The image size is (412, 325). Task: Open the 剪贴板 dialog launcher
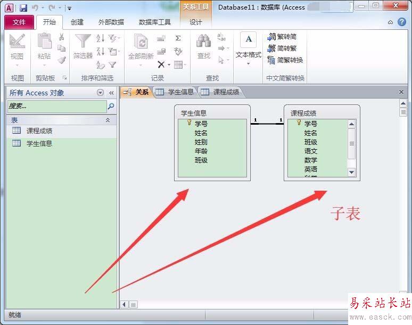click(64, 78)
